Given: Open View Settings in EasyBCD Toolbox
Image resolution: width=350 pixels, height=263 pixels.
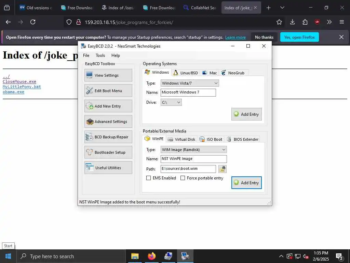Looking at the screenshot, I should [x=108, y=75].
